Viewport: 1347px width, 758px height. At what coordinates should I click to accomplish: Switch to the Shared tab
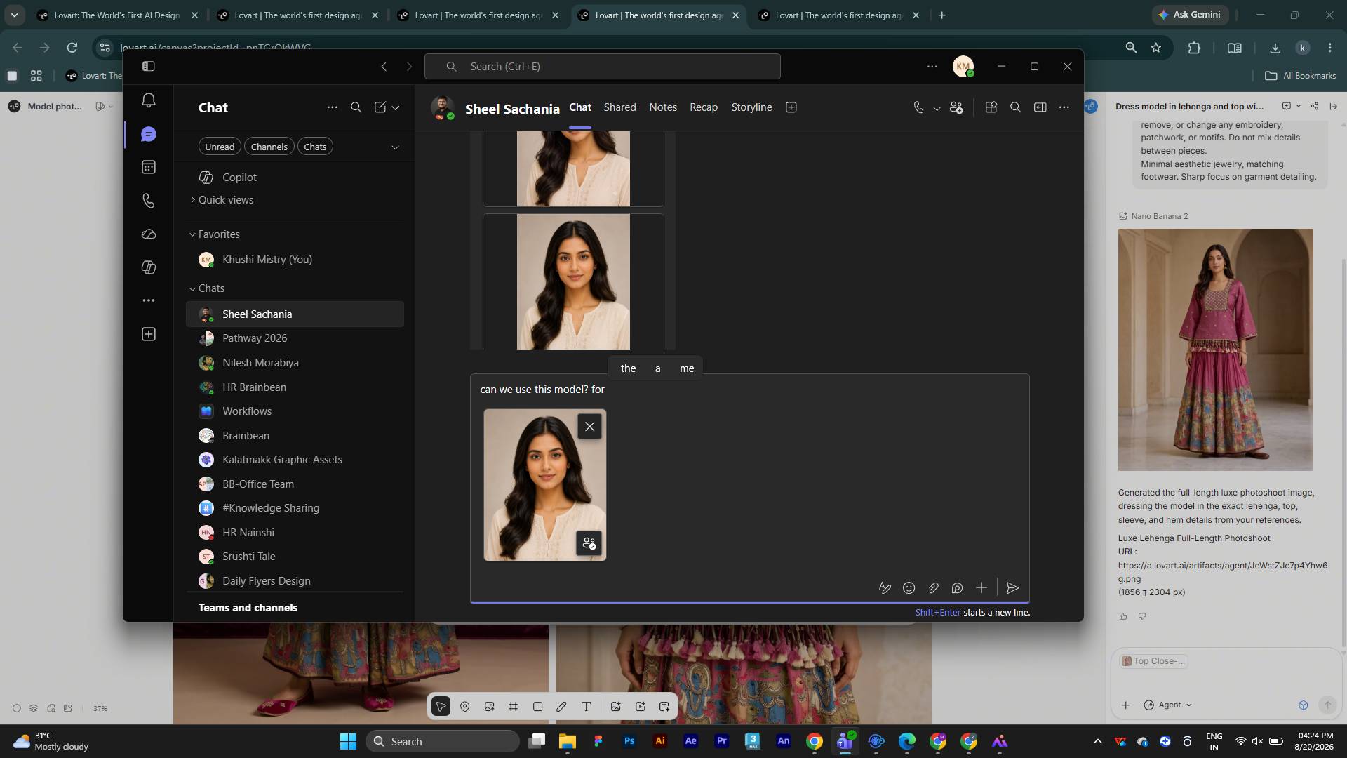pos(619,107)
